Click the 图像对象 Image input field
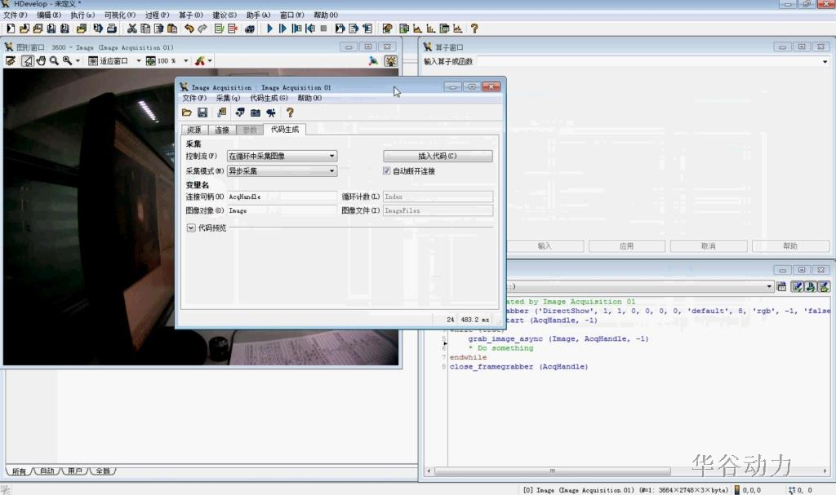This screenshot has height=495, width=836. 282,210
